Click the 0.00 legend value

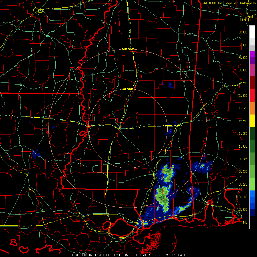pyautogui.click(x=243, y=210)
